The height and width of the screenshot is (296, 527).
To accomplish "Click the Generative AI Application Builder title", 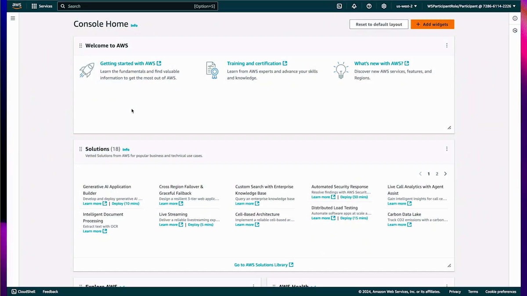I will point(107,190).
